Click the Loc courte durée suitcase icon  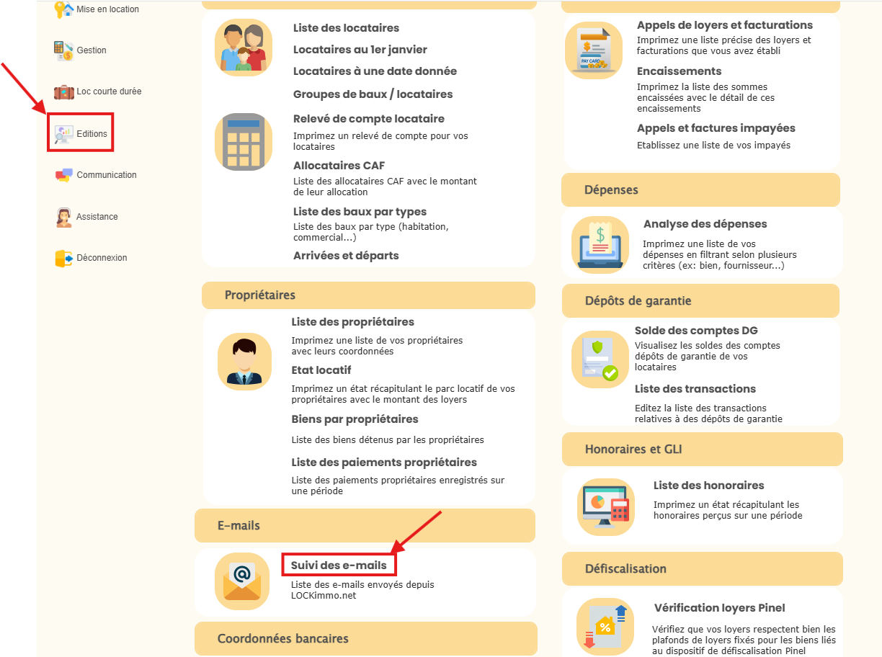coord(64,92)
